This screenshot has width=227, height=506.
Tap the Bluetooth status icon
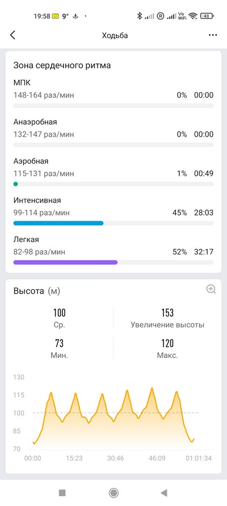[x=140, y=16]
